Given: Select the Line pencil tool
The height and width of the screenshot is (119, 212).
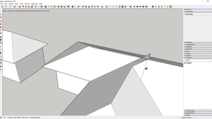Looking at the screenshot, I should (x=6, y=7).
